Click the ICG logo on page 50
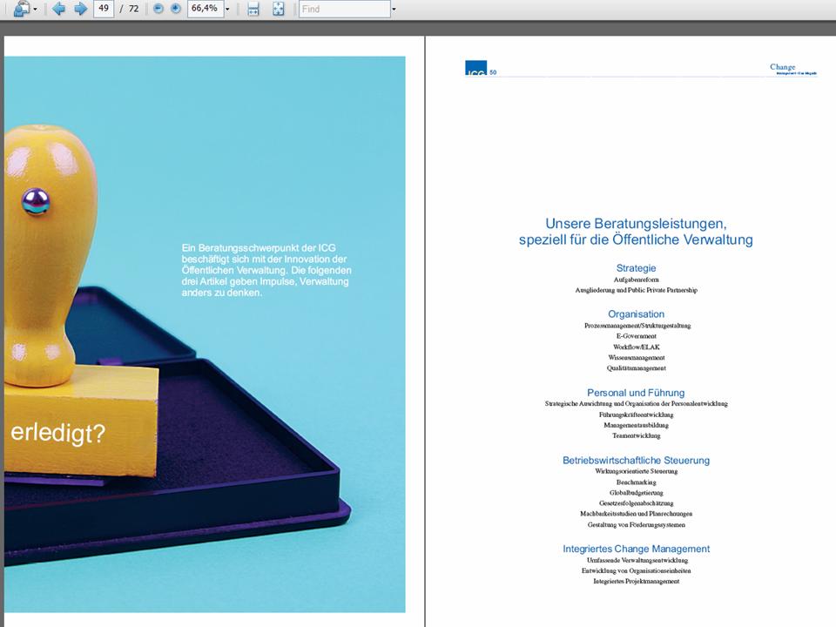 (475, 69)
